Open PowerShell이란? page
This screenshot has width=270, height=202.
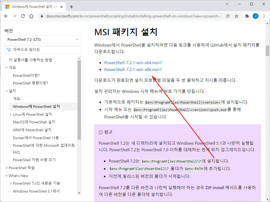26,75
